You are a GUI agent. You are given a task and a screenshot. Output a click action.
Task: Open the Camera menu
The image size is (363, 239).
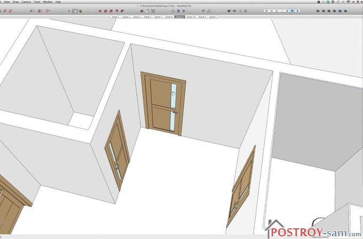(x=26, y=2)
